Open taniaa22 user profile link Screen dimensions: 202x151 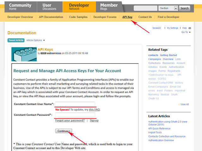[x=157, y=28]
